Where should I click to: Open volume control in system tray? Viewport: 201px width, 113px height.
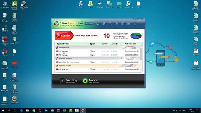tap(180, 110)
